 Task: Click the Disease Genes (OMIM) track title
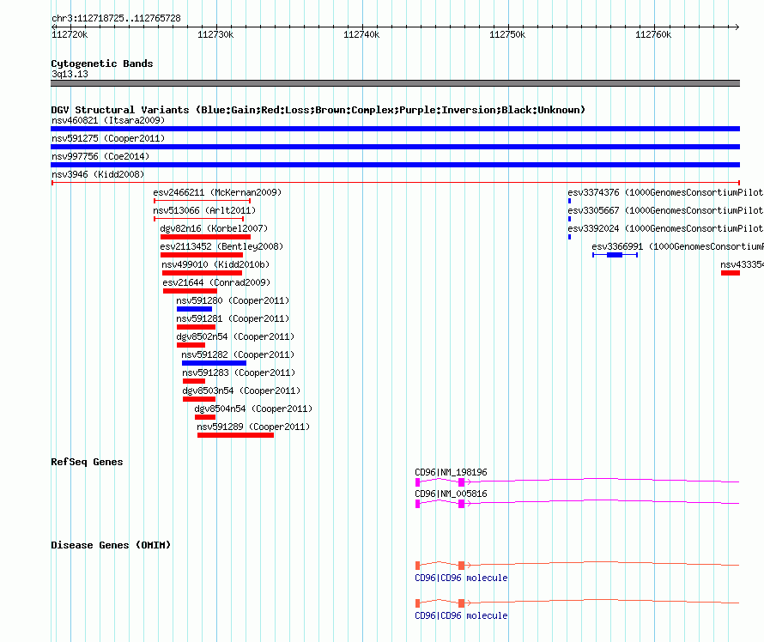pos(111,545)
